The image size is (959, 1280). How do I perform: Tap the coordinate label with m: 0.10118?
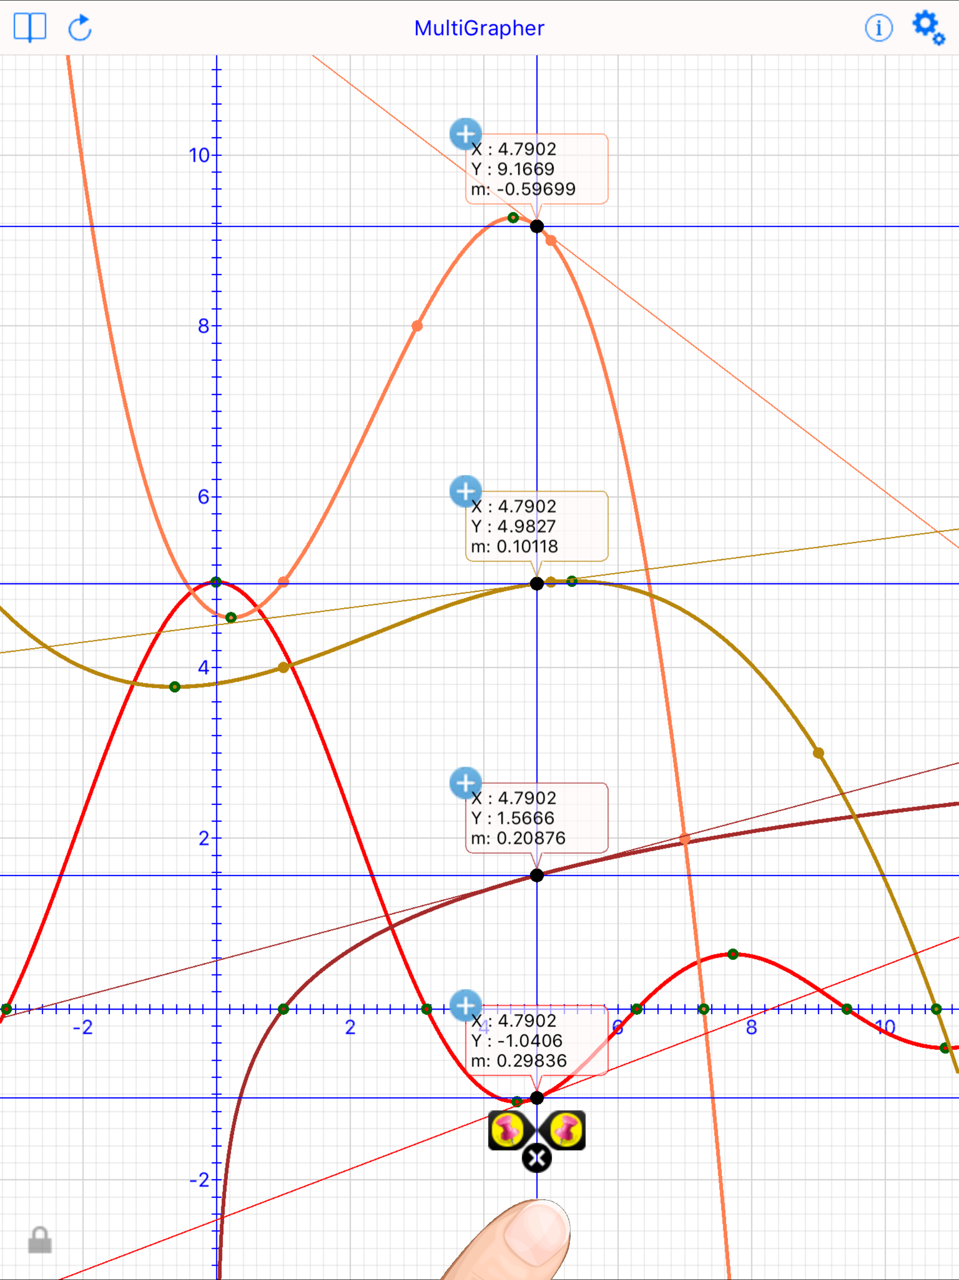tap(537, 526)
